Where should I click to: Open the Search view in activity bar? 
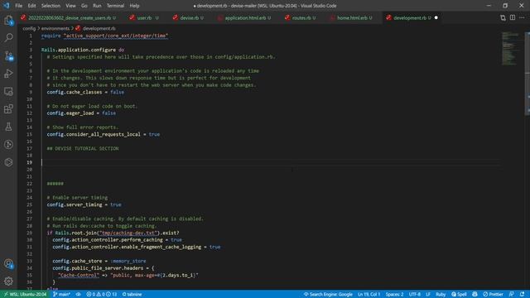8,37
